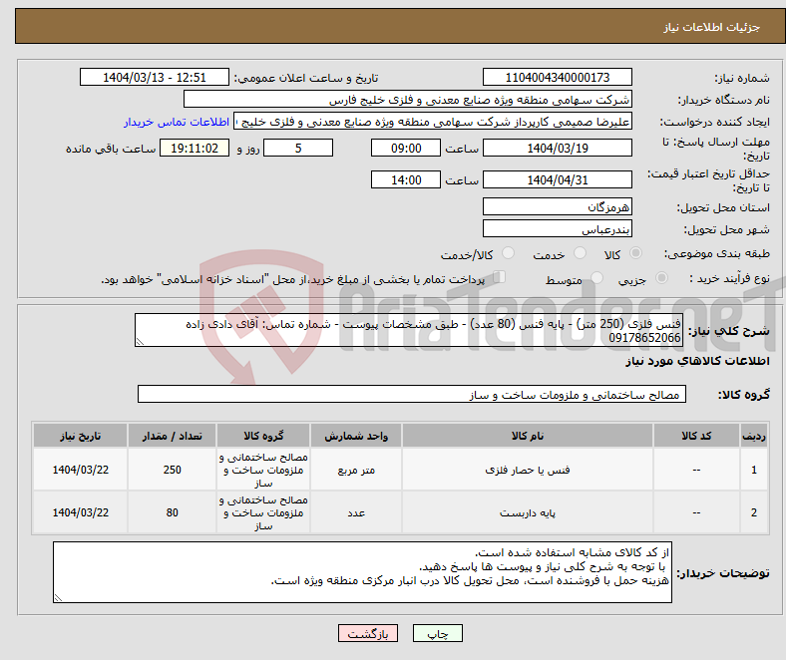The width and height of the screenshot is (786, 660).
Task: Click the پایه داربست item name
Action: (x=528, y=512)
